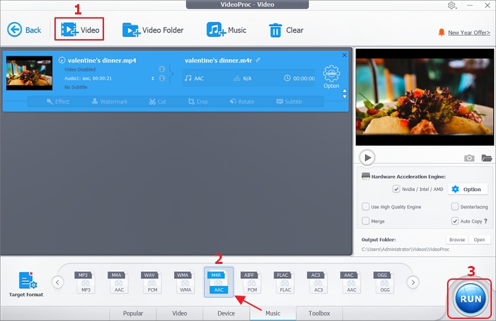Select M4A AAC output format
Screen dimensions: 496x321
click(x=118, y=282)
